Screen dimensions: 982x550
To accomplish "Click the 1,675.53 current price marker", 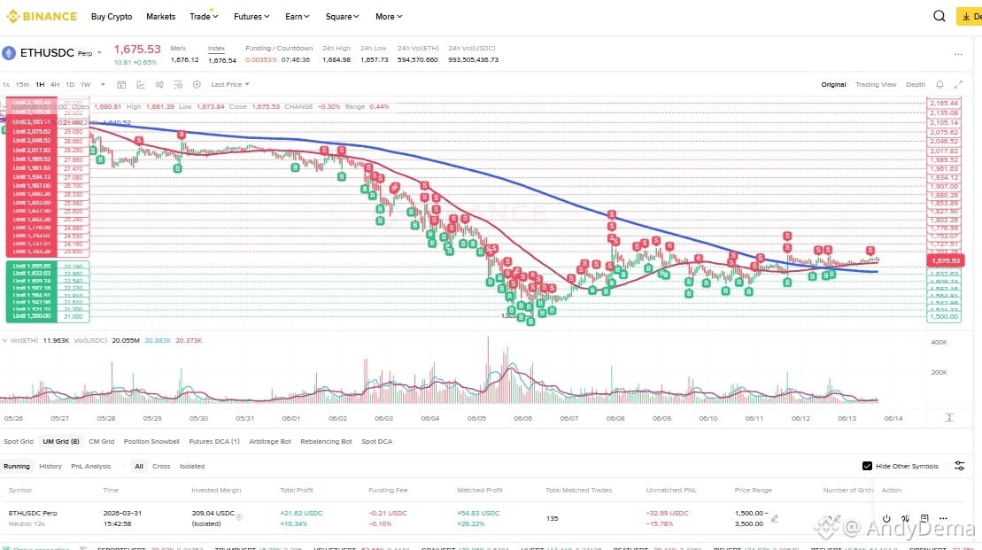I will tap(945, 260).
